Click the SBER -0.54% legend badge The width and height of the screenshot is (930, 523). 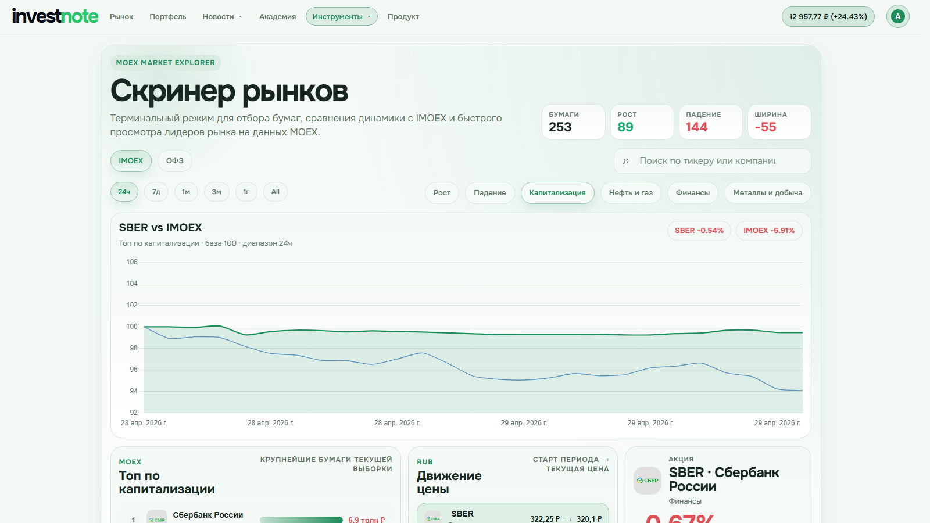point(699,231)
